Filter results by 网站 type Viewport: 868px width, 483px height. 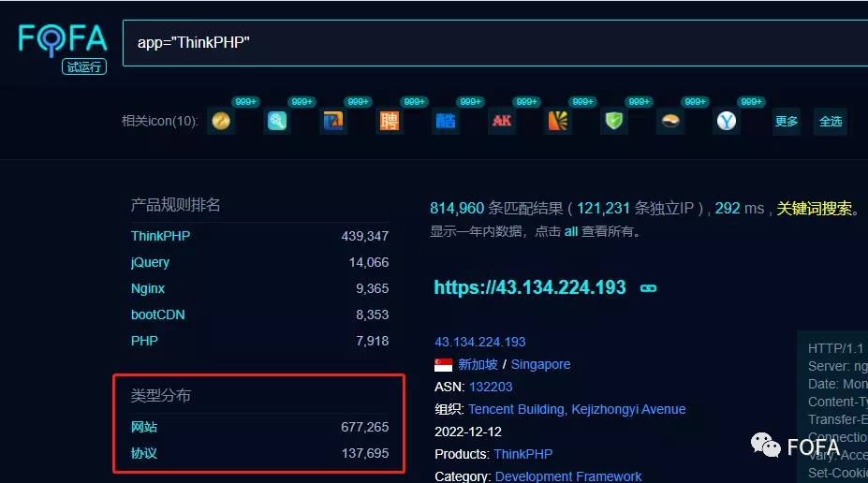click(144, 427)
